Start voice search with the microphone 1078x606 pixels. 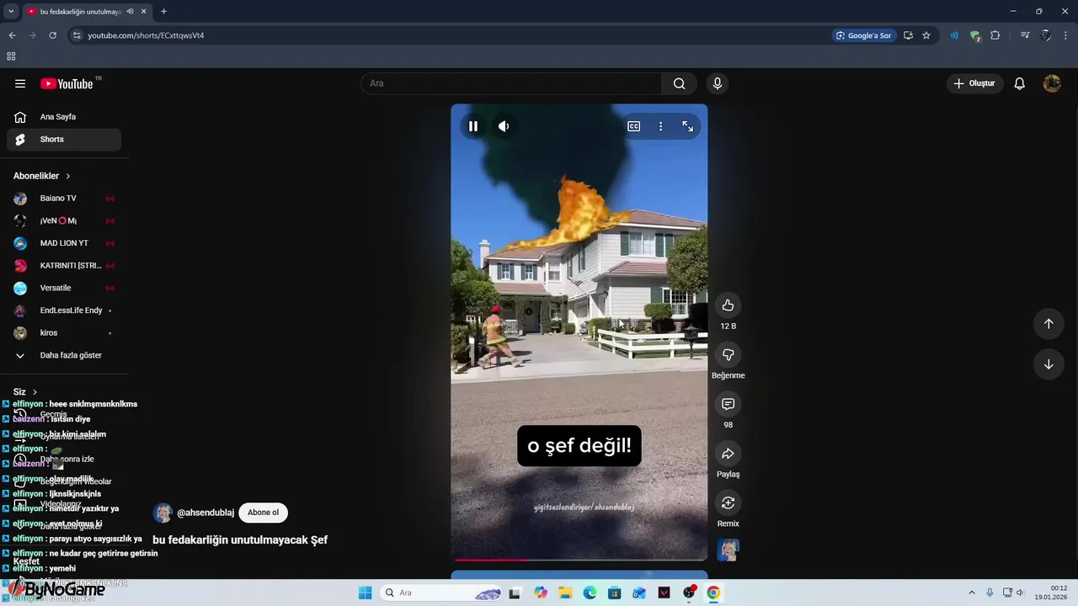click(x=718, y=83)
